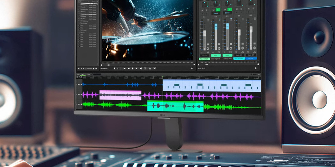Click the mark-in bracket icon
This screenshot has width=335, height=167.
click(x=118, y=68)
